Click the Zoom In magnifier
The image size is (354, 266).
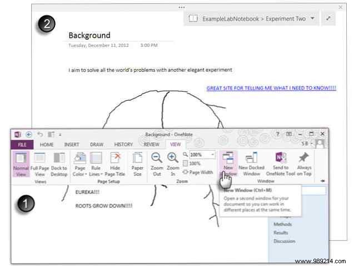(x=173, y=164)
